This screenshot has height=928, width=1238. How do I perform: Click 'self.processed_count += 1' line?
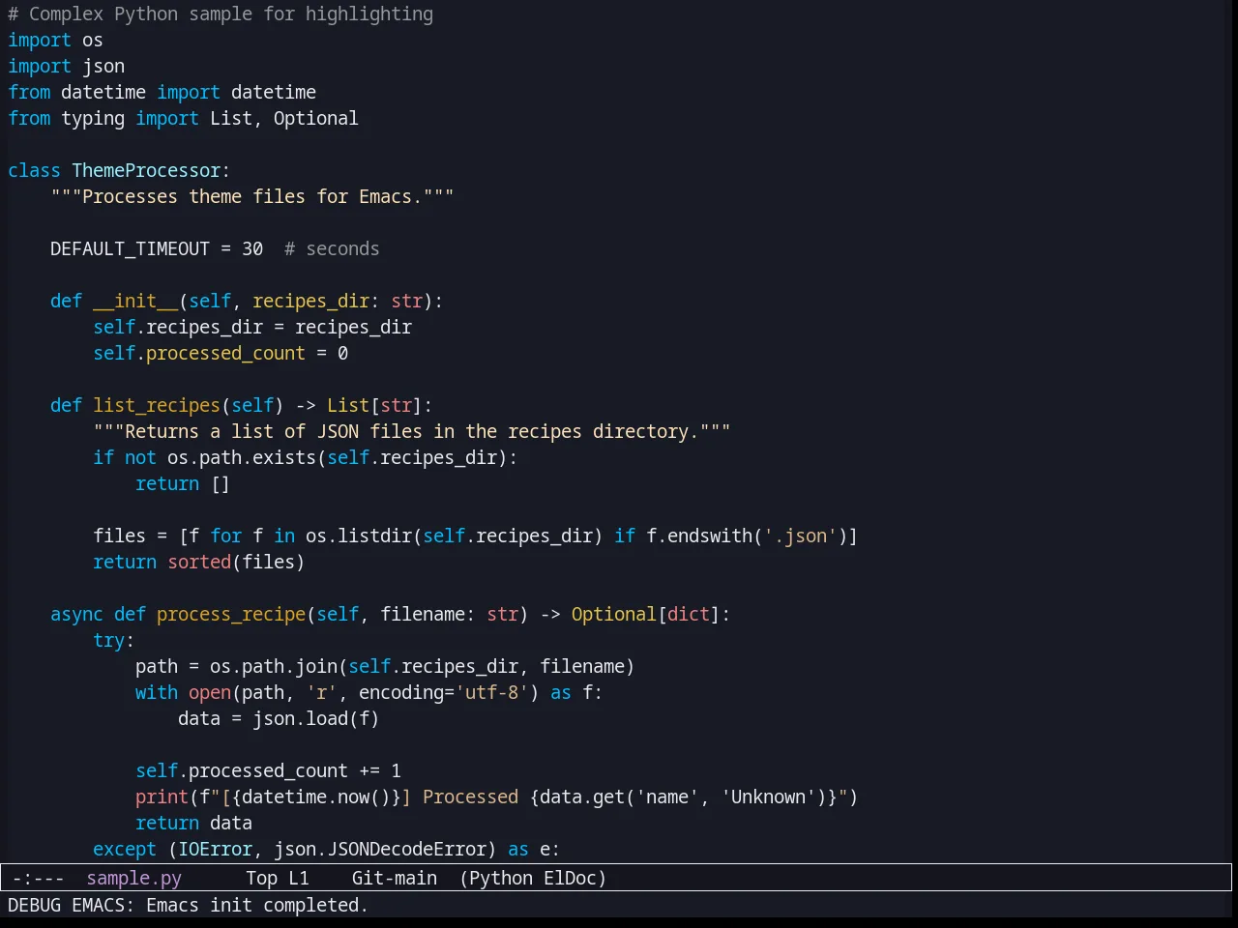[x=268, y=770]
